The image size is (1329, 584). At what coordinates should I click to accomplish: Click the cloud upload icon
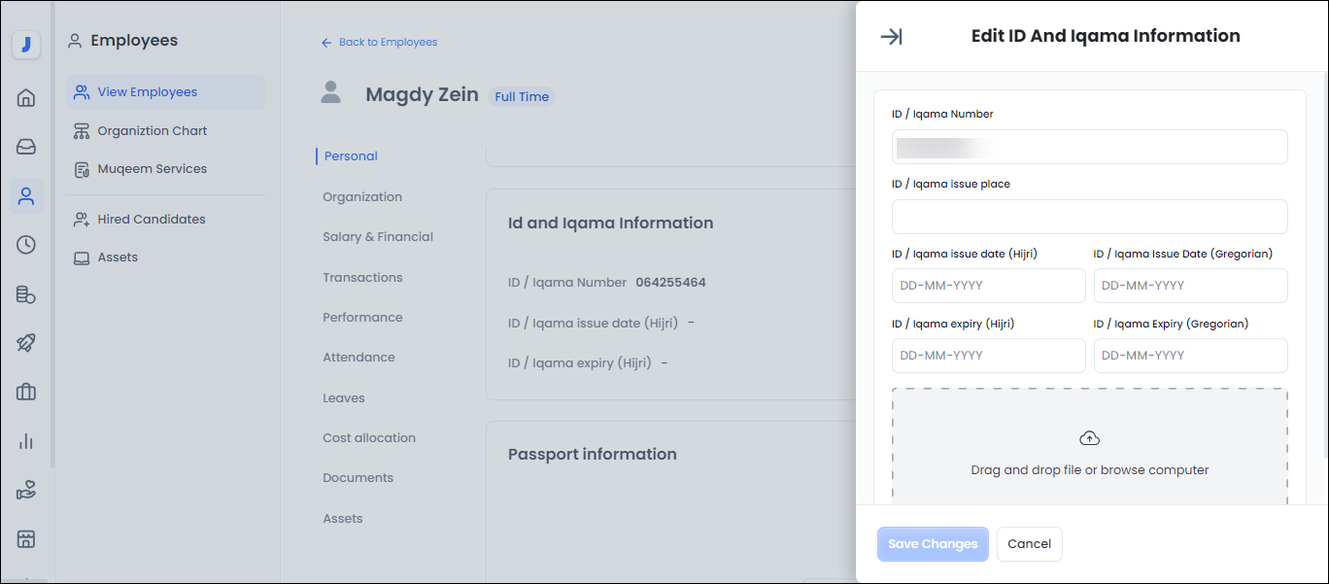tap(1089, 438)
